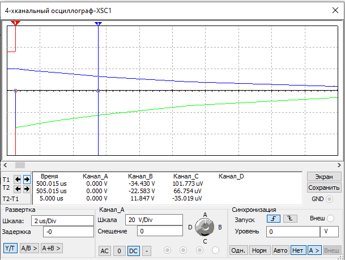Screen dimensions: 345x260
Task: Click the Задержка delay field
Action: (x=69, y=232)
